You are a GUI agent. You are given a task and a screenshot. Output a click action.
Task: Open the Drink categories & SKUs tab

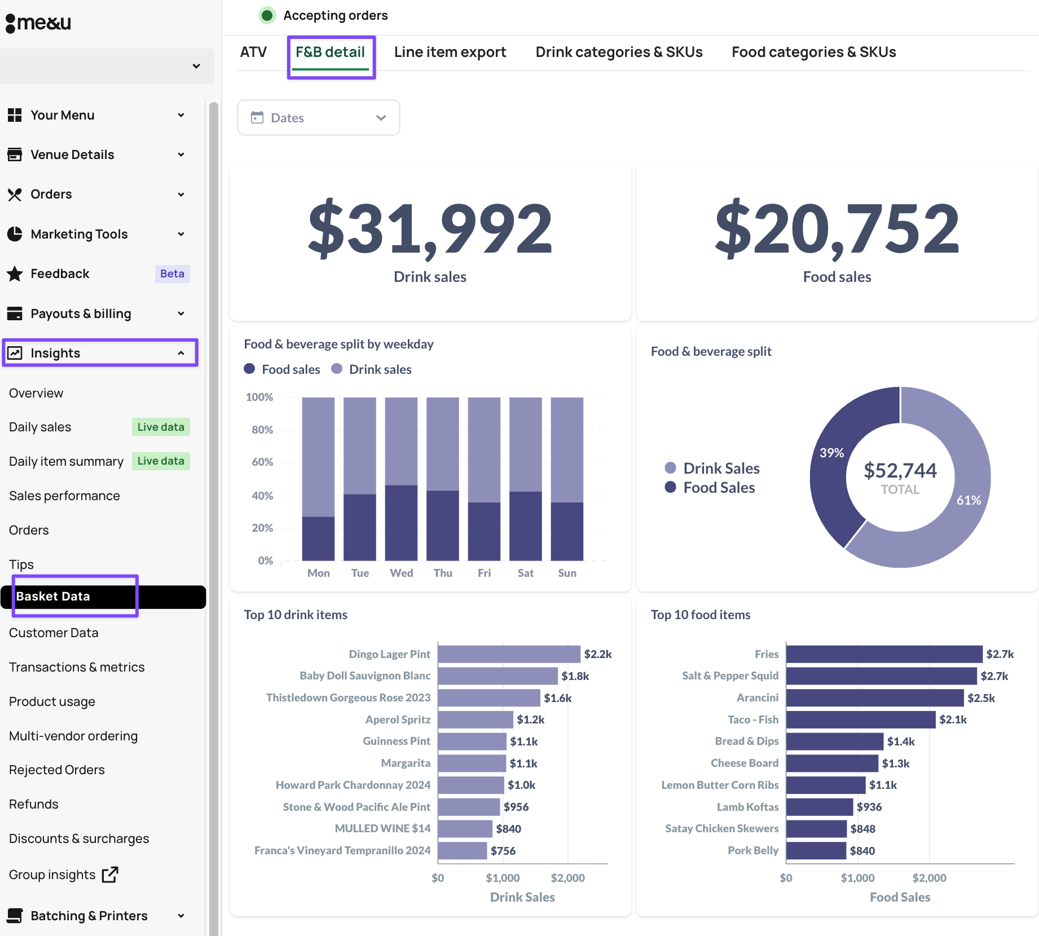[x=619, y=52]
